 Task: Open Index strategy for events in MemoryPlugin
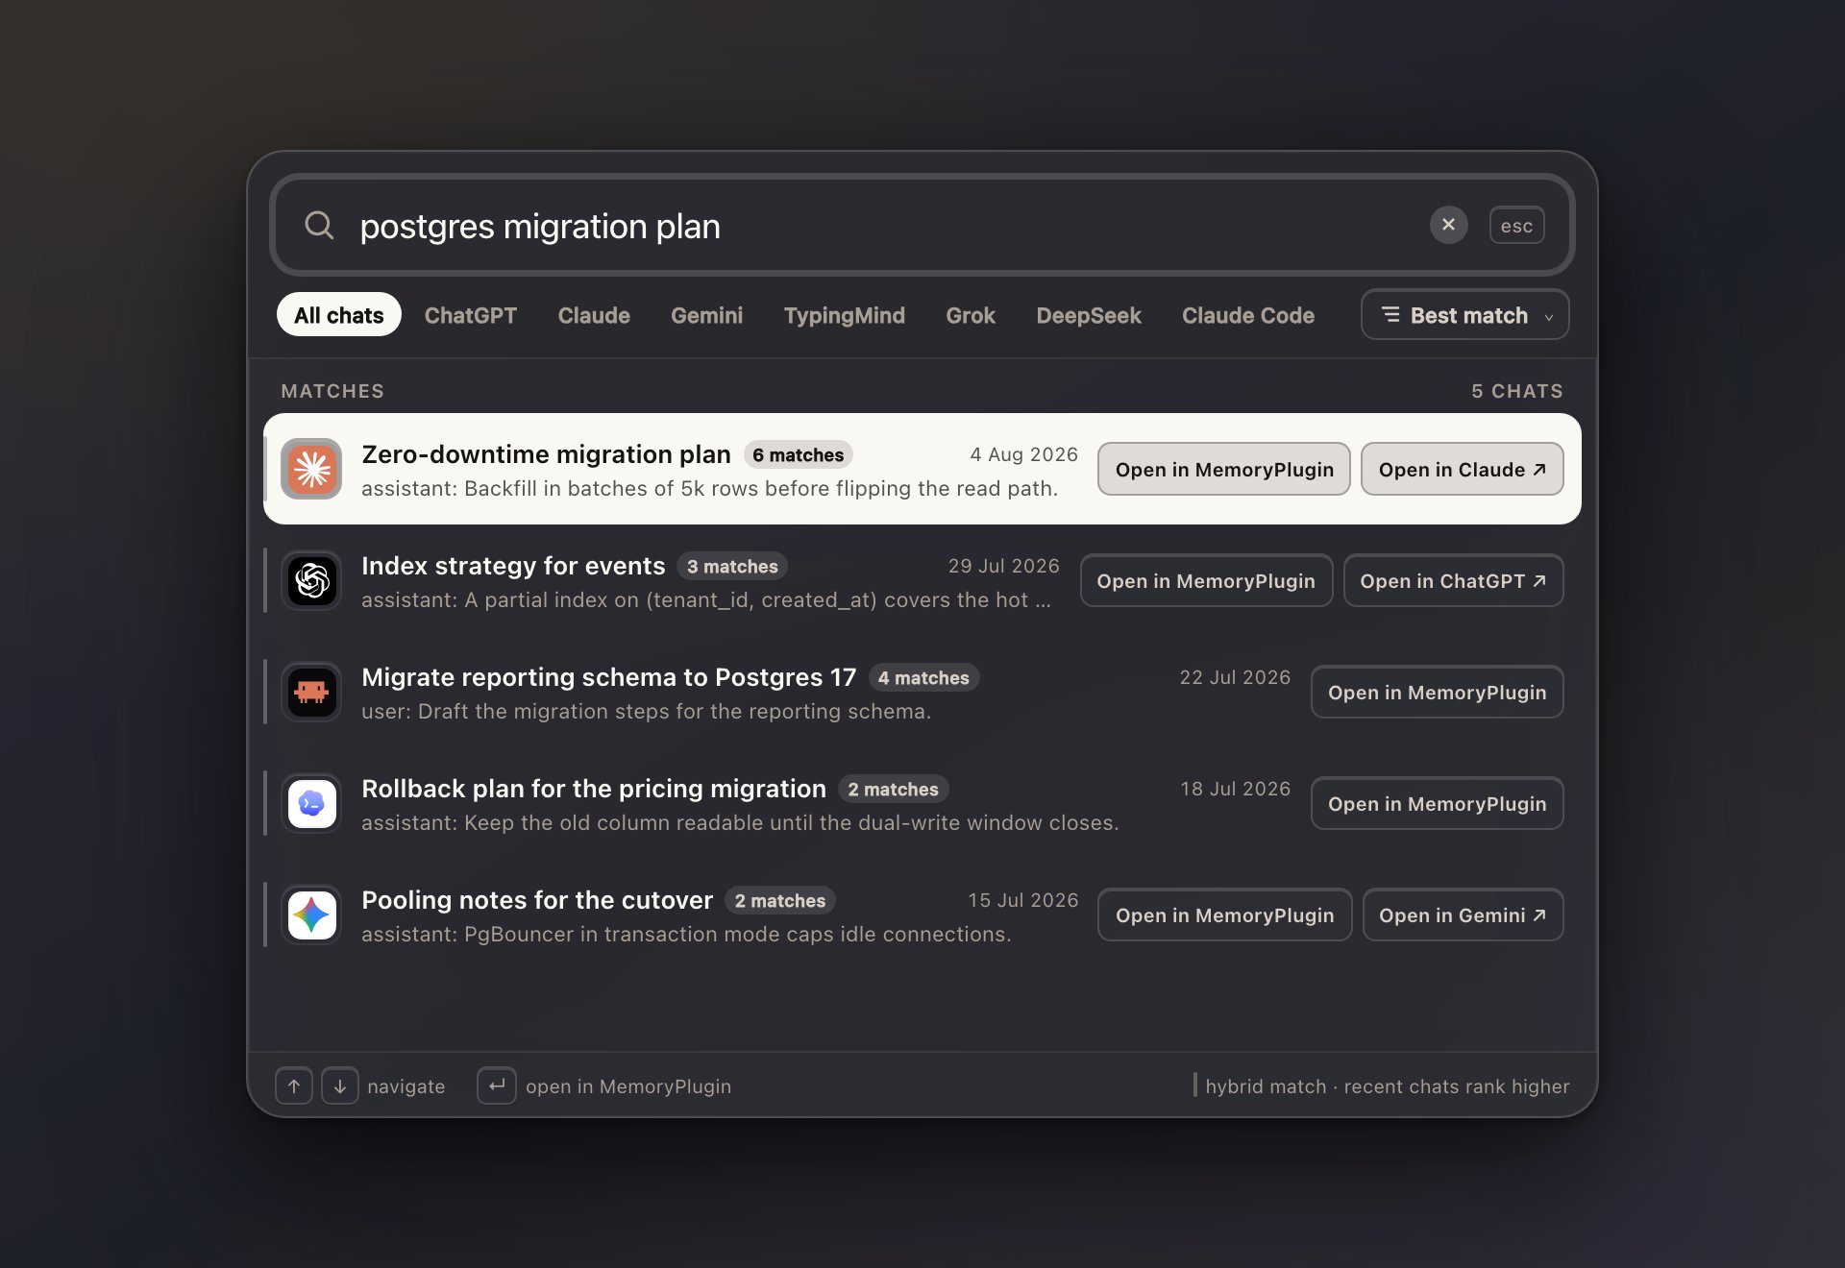click(1206, 580)
